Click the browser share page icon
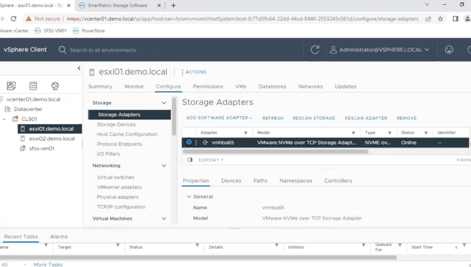This screenshot has width=471, height=267. coord(428,19)
